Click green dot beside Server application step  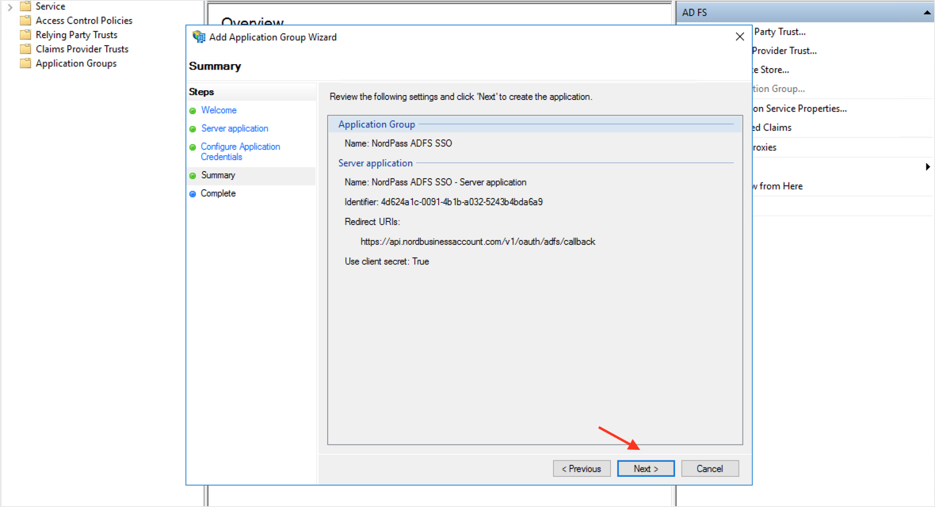193,129
